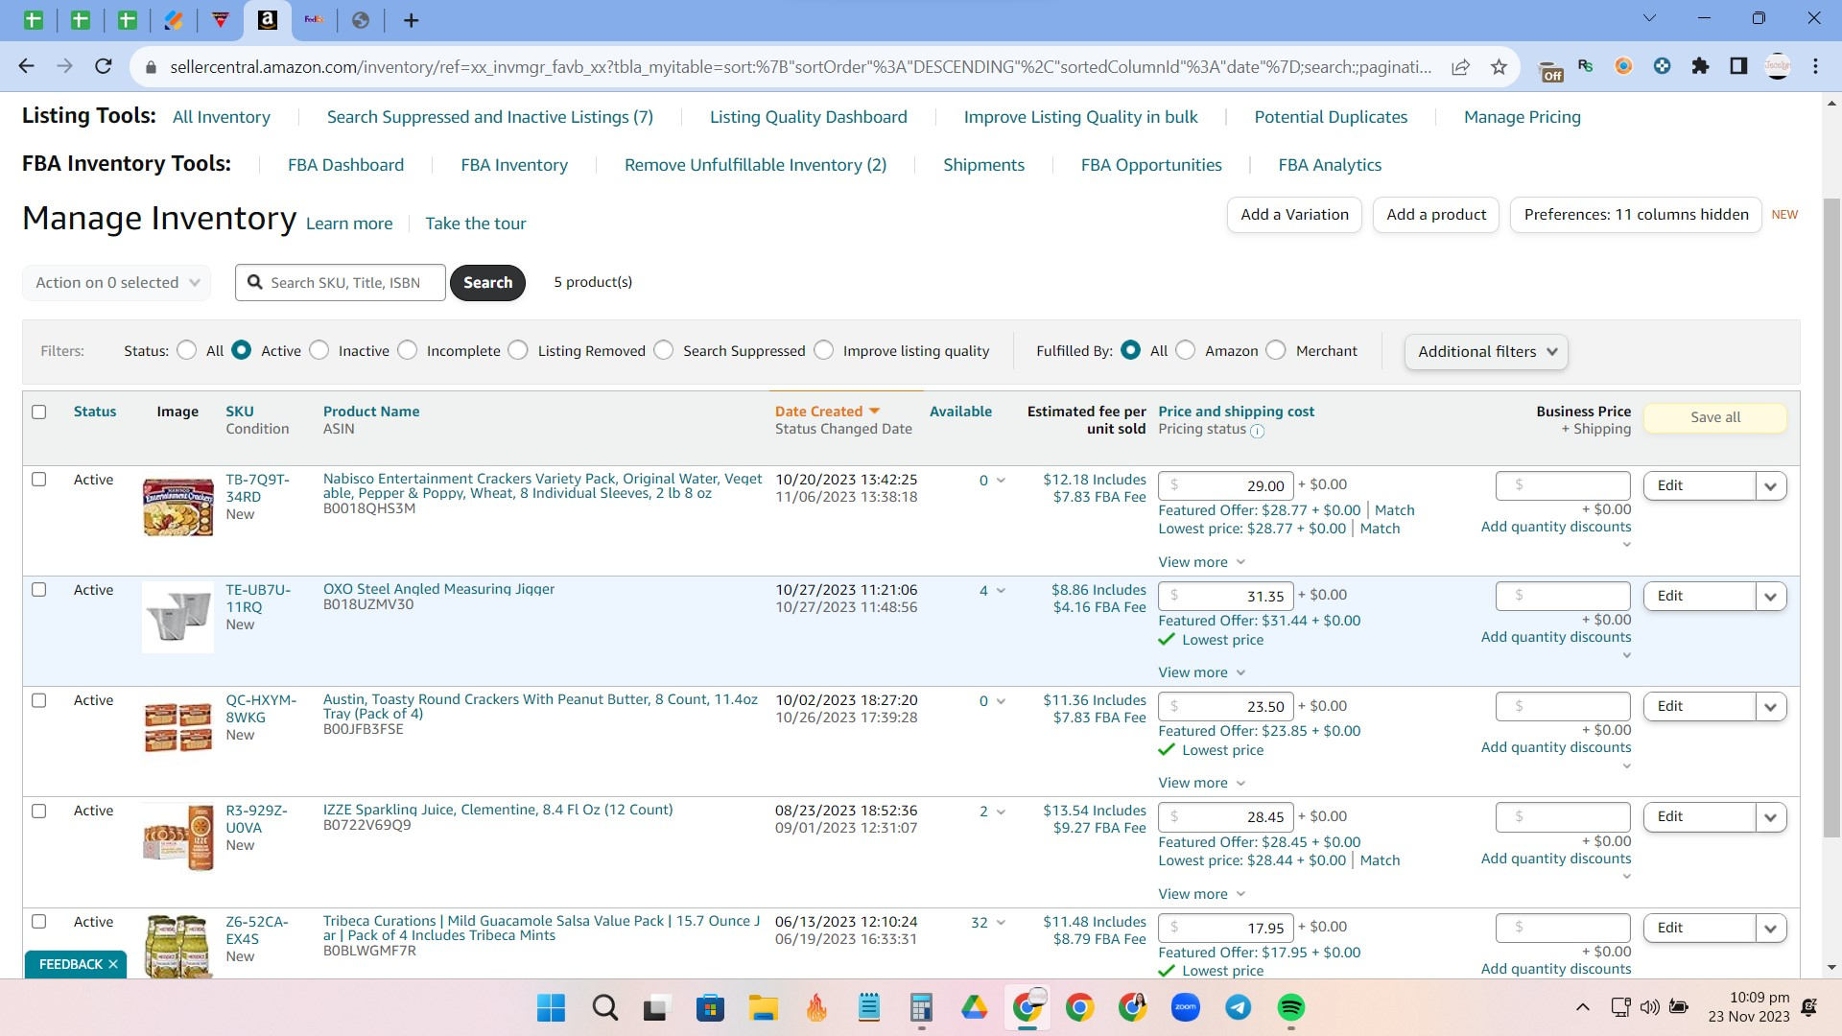
Task: Select Fulfilled By Merchant radio
Action: [1276, 350]
